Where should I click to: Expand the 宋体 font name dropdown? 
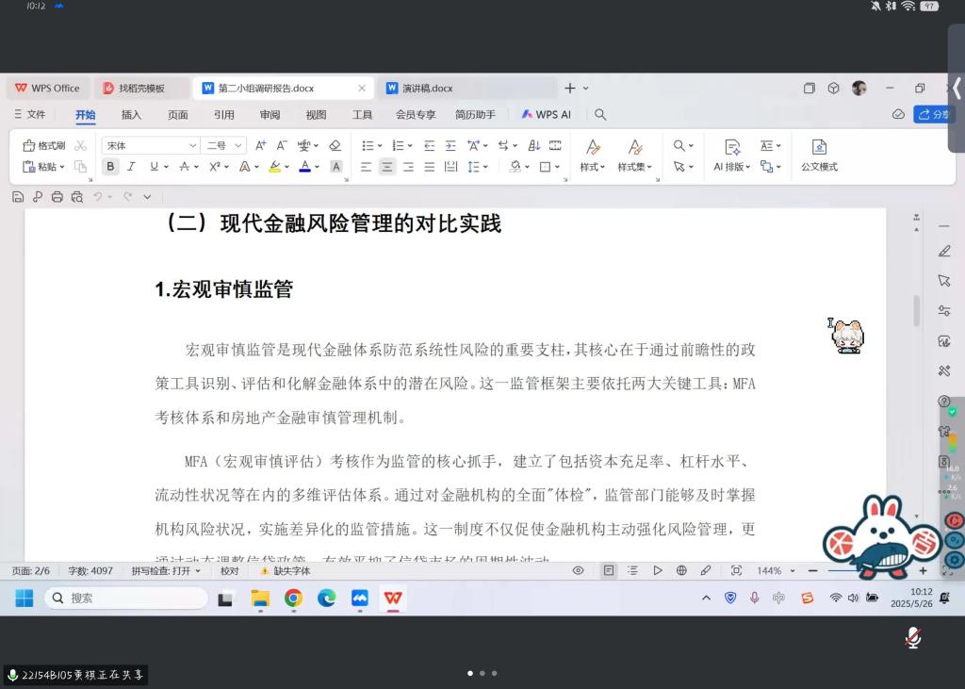pyautogui.click(x=192, y=145)
